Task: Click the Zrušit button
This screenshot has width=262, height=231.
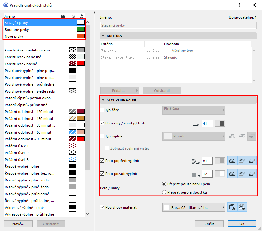Action: click(x=209, y=224)
